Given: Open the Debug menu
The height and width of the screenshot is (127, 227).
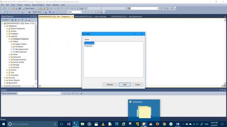Looking at the screenshot, I should (x=27, y=5).
